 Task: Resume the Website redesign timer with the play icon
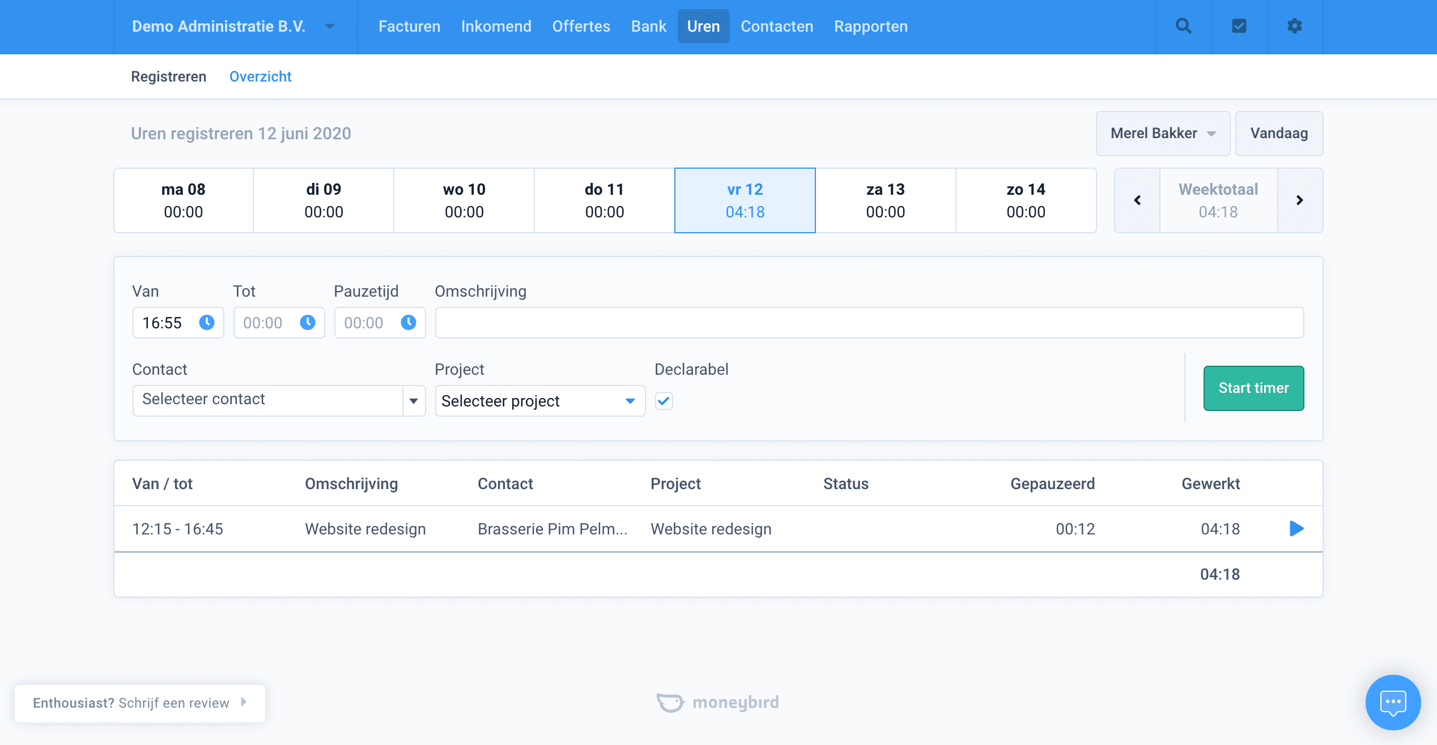(x=1296, y=528)
